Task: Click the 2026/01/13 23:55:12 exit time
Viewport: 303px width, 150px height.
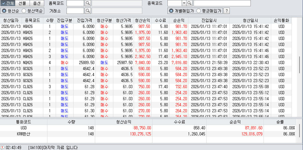Action: click(x=250, y=93)
